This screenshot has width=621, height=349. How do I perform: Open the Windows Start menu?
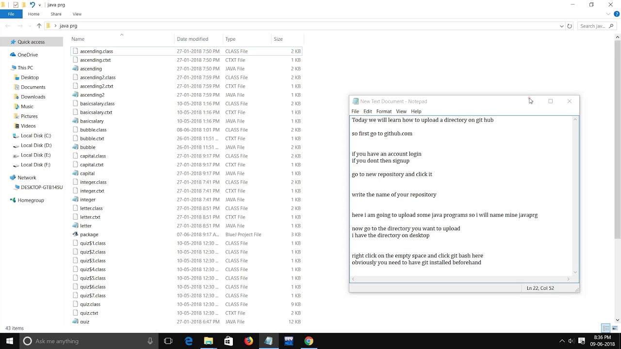10,341
